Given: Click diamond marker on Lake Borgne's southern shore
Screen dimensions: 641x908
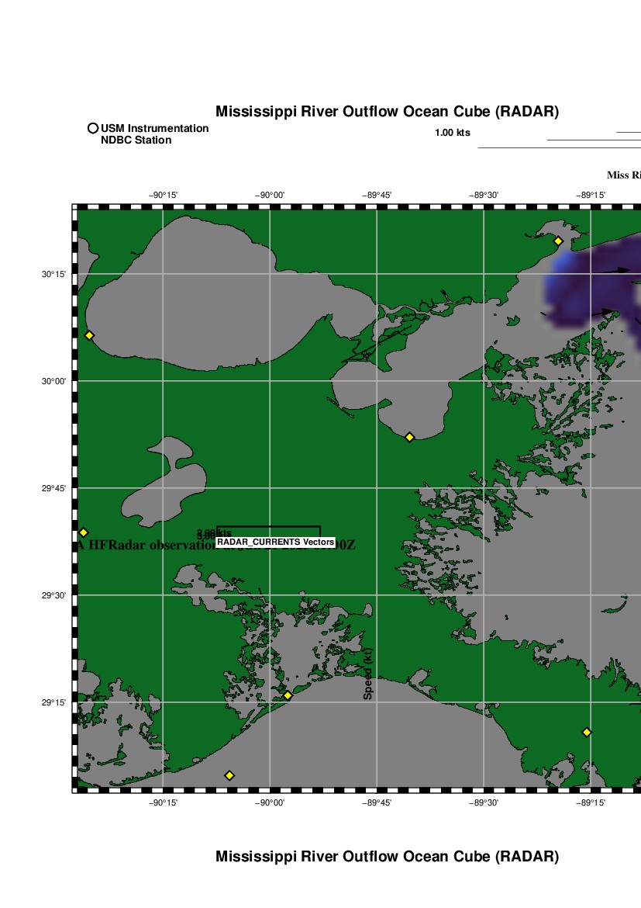Looking at the screenshot, I should 410,437.
